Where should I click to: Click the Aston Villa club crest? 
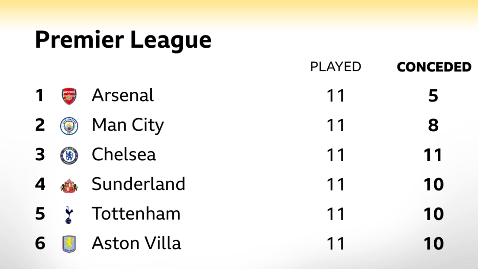click(x=69, y=244)
